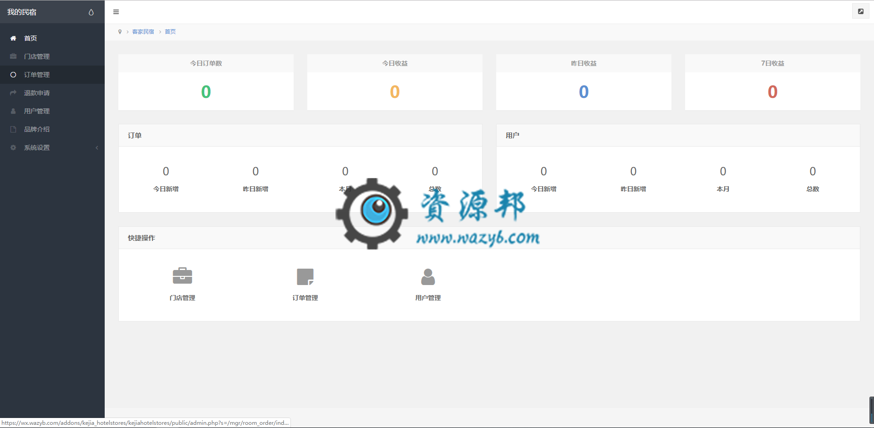The image size is (874, 428).
Task: Click the person shortcut icon for 用户管理
Action: (x=428, y=276)
